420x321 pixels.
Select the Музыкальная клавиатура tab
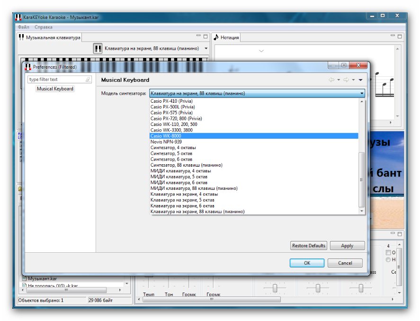(50, 37)
